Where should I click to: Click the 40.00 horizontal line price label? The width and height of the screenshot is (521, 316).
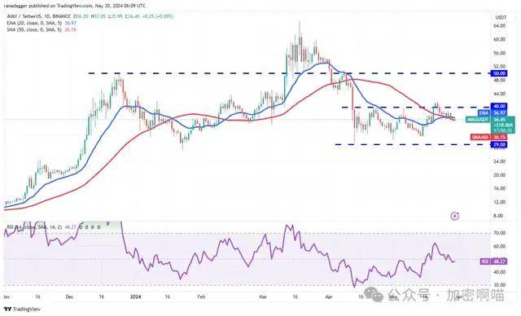tap(499, 107)
